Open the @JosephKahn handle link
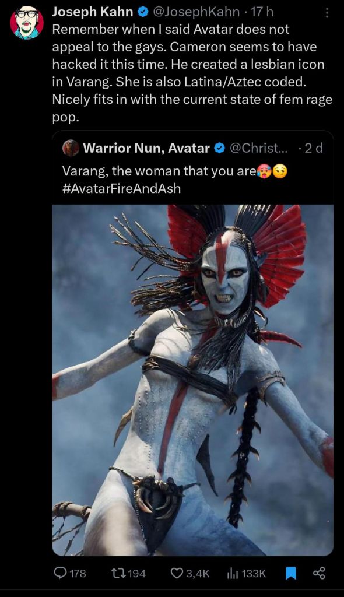Viewport: 344px width, 597px height. coord(196,12)
